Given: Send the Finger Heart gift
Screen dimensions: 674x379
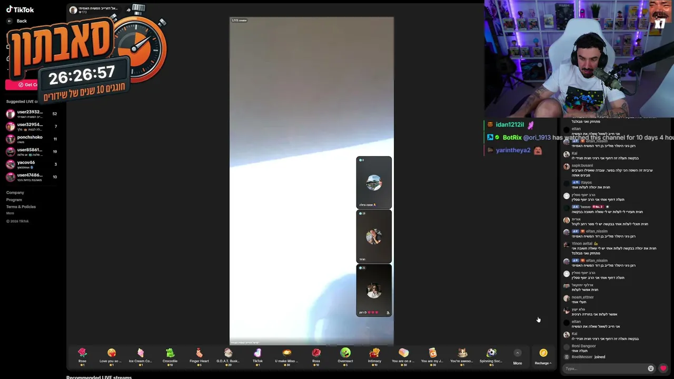Looking at the screenshot, I should [x=199, y=356].
